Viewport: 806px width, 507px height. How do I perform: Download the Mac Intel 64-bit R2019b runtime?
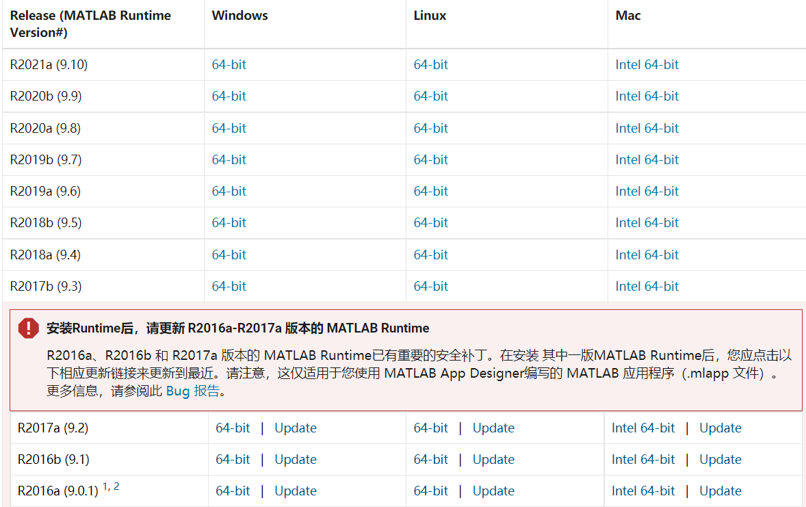(647, 159)
